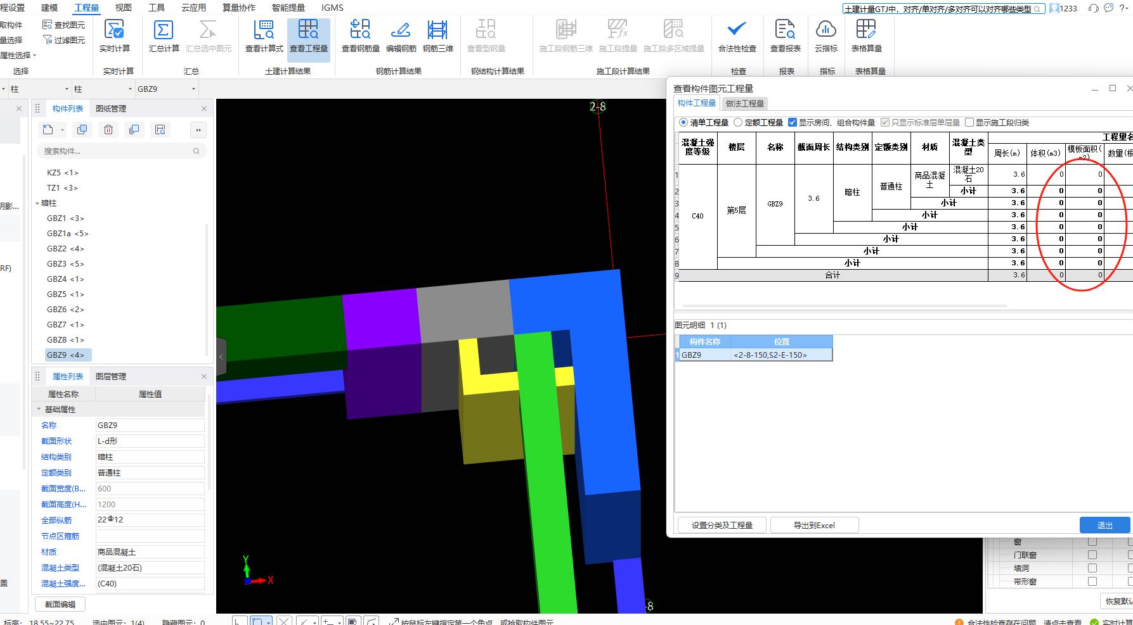The height and width of the screenshot is (625, 1133).
Task: Open GBZ9 component dropdown in selector bar
Action: click(x=193, y=89)
